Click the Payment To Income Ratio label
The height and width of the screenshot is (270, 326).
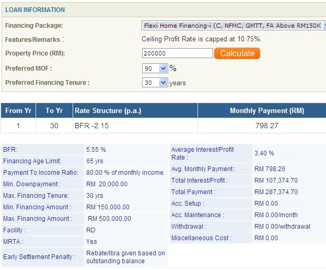[x=41, y=172]
